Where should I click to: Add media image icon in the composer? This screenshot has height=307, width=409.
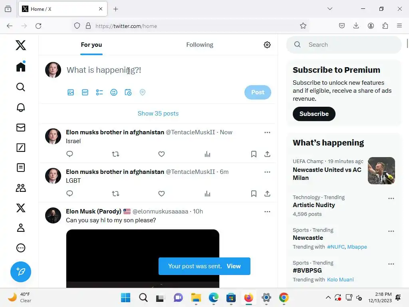coord(71,92)
